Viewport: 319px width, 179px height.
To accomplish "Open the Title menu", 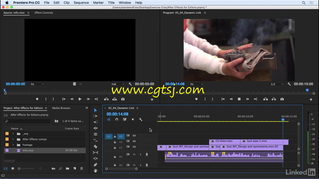I will coord(111,3).
